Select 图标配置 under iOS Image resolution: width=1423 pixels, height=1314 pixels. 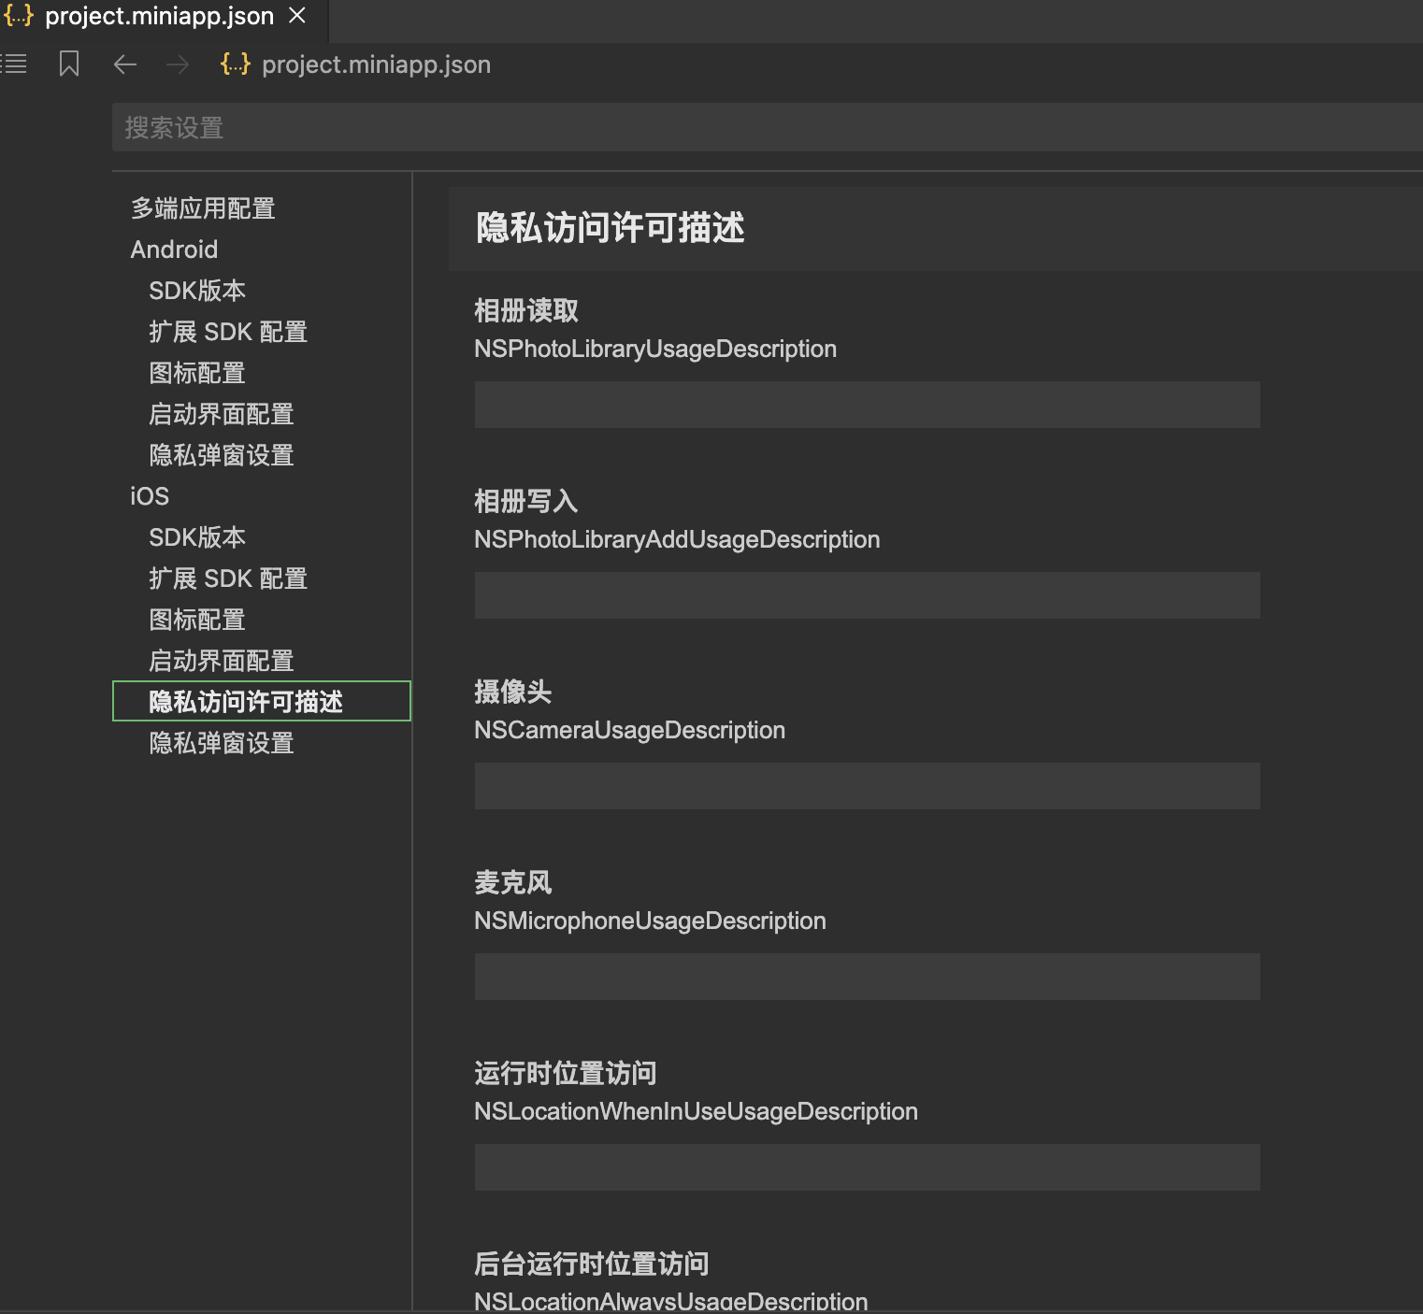coord(196,619)
